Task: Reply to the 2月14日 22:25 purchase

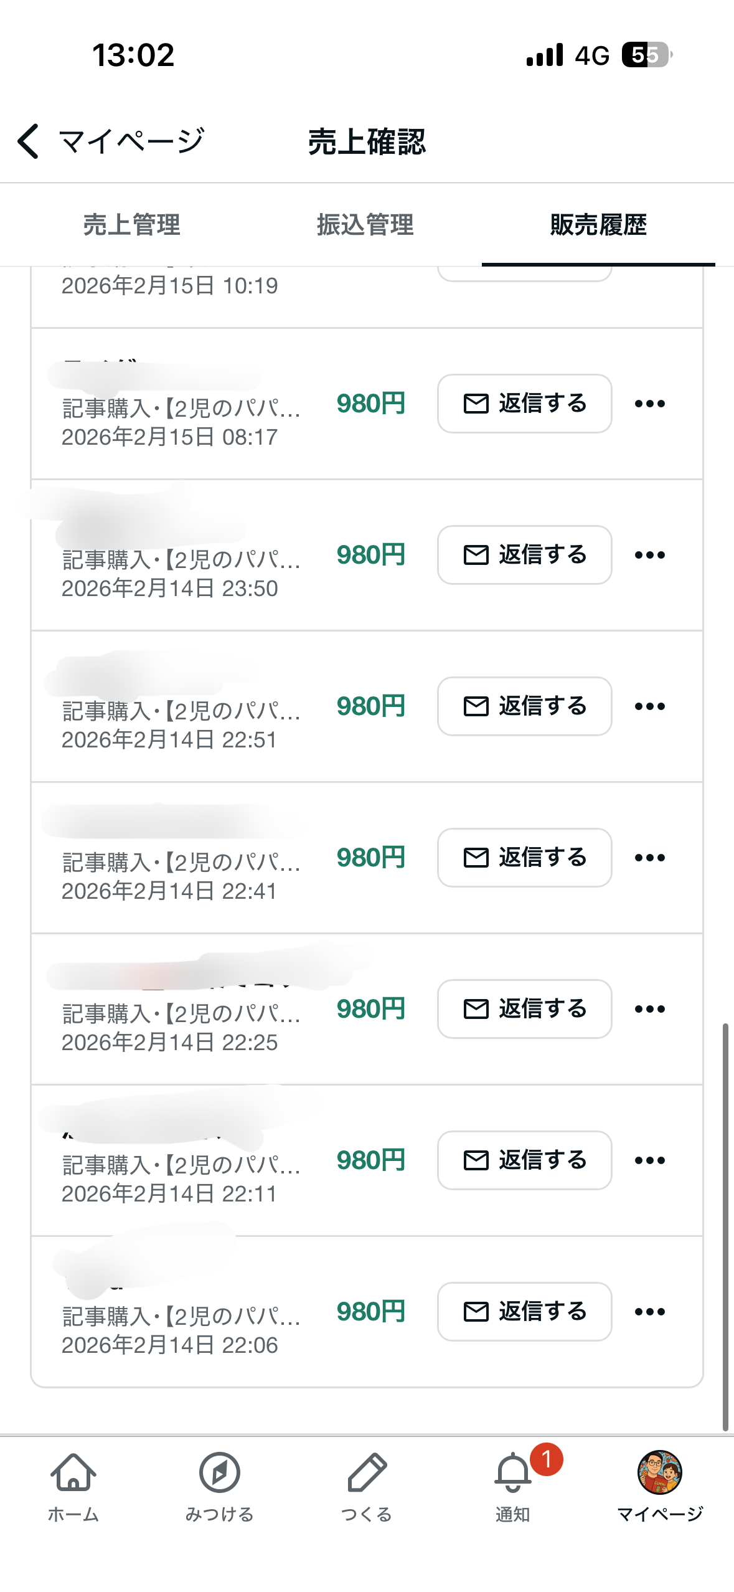Action: point(524,1009)
